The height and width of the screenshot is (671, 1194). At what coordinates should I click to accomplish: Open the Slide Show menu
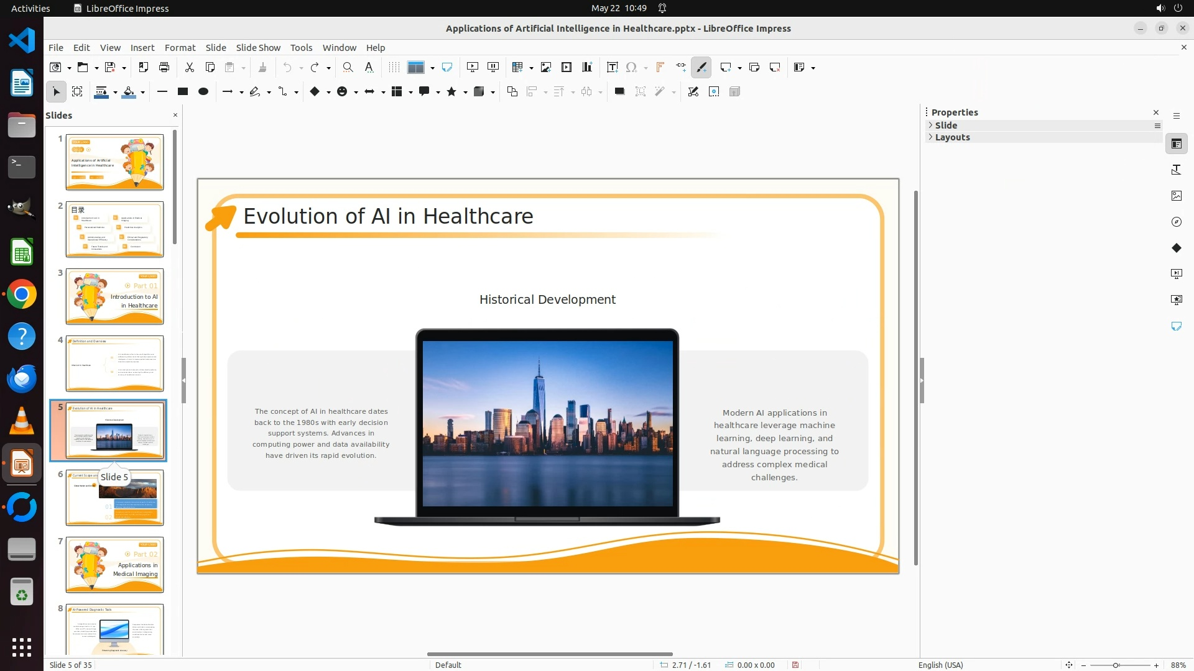[x=258, y=47]
